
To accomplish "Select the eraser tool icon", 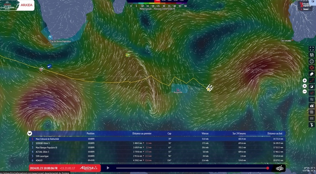I will pos(312,74).
